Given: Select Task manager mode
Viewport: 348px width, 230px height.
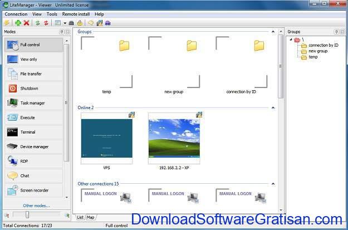Looking at the screenshot, I should coord(34,103).
